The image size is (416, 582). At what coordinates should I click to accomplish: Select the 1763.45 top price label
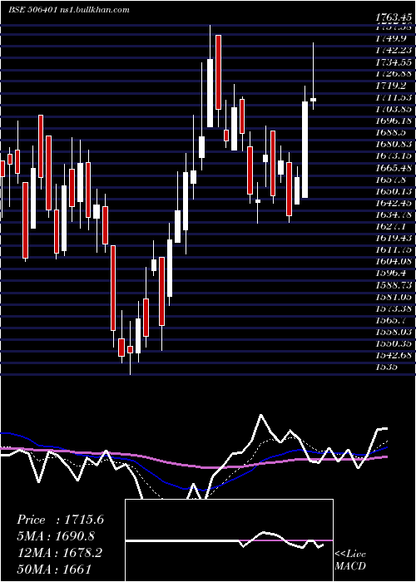pos(393,17)
